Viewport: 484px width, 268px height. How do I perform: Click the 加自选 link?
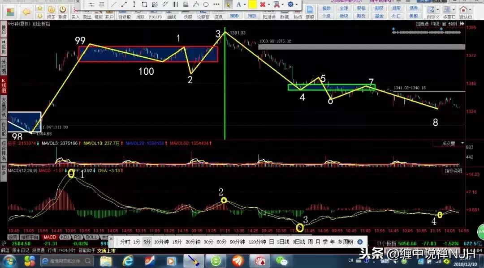point(422,24)
